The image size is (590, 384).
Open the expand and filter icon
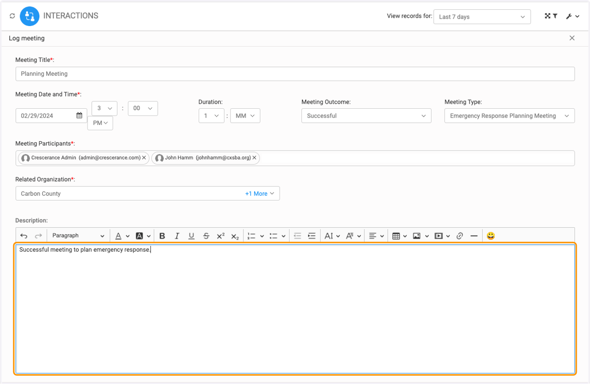[551, 16]
